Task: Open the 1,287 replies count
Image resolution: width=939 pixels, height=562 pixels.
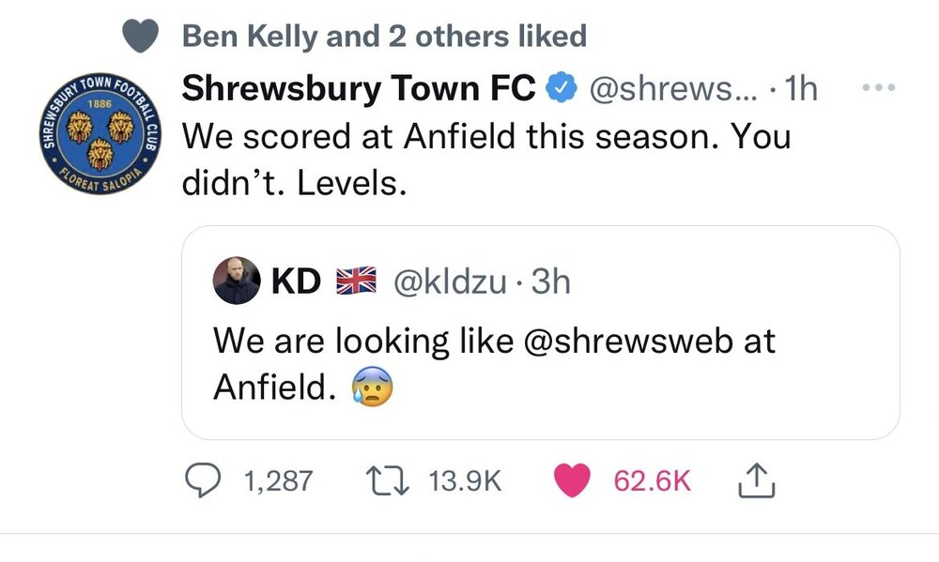Action: [x=277, y=480]
